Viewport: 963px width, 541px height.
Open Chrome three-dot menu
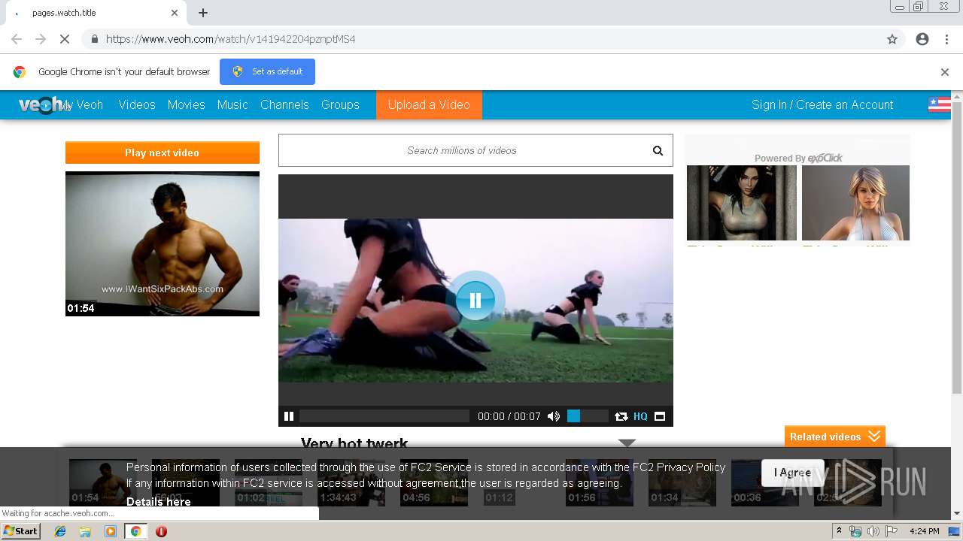click(946, 39)
